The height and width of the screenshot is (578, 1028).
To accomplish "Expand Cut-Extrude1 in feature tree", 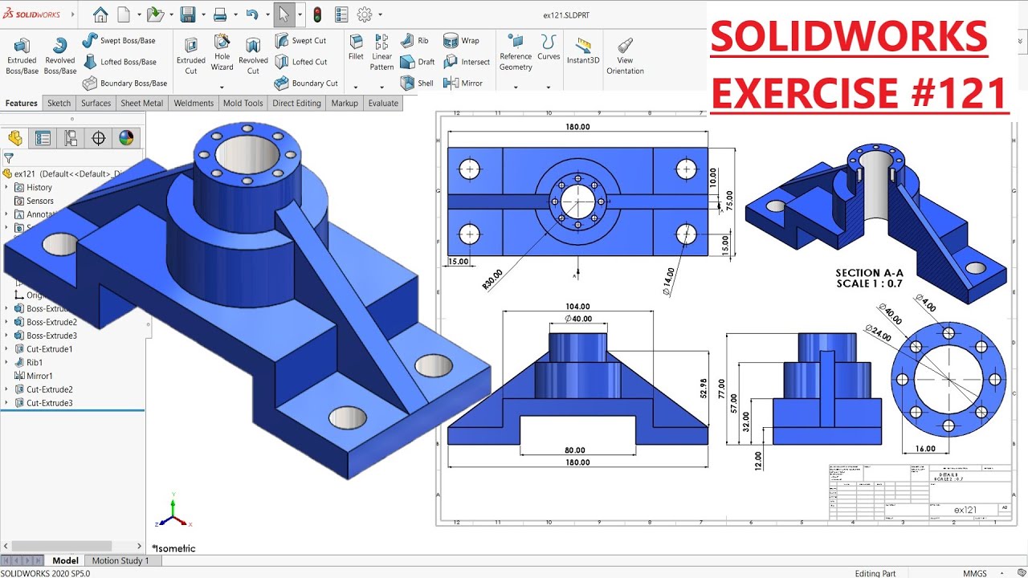I will coord(6,349).
